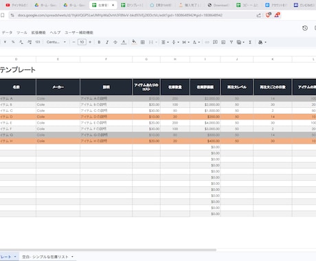Switch to 空白 - シンプルな在庫リスト sheet tab
316x261 pixels.
[x=45, y=257]
